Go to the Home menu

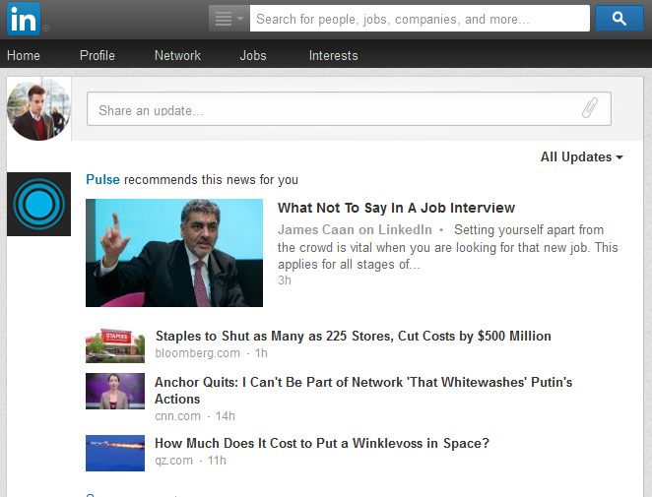24,55
